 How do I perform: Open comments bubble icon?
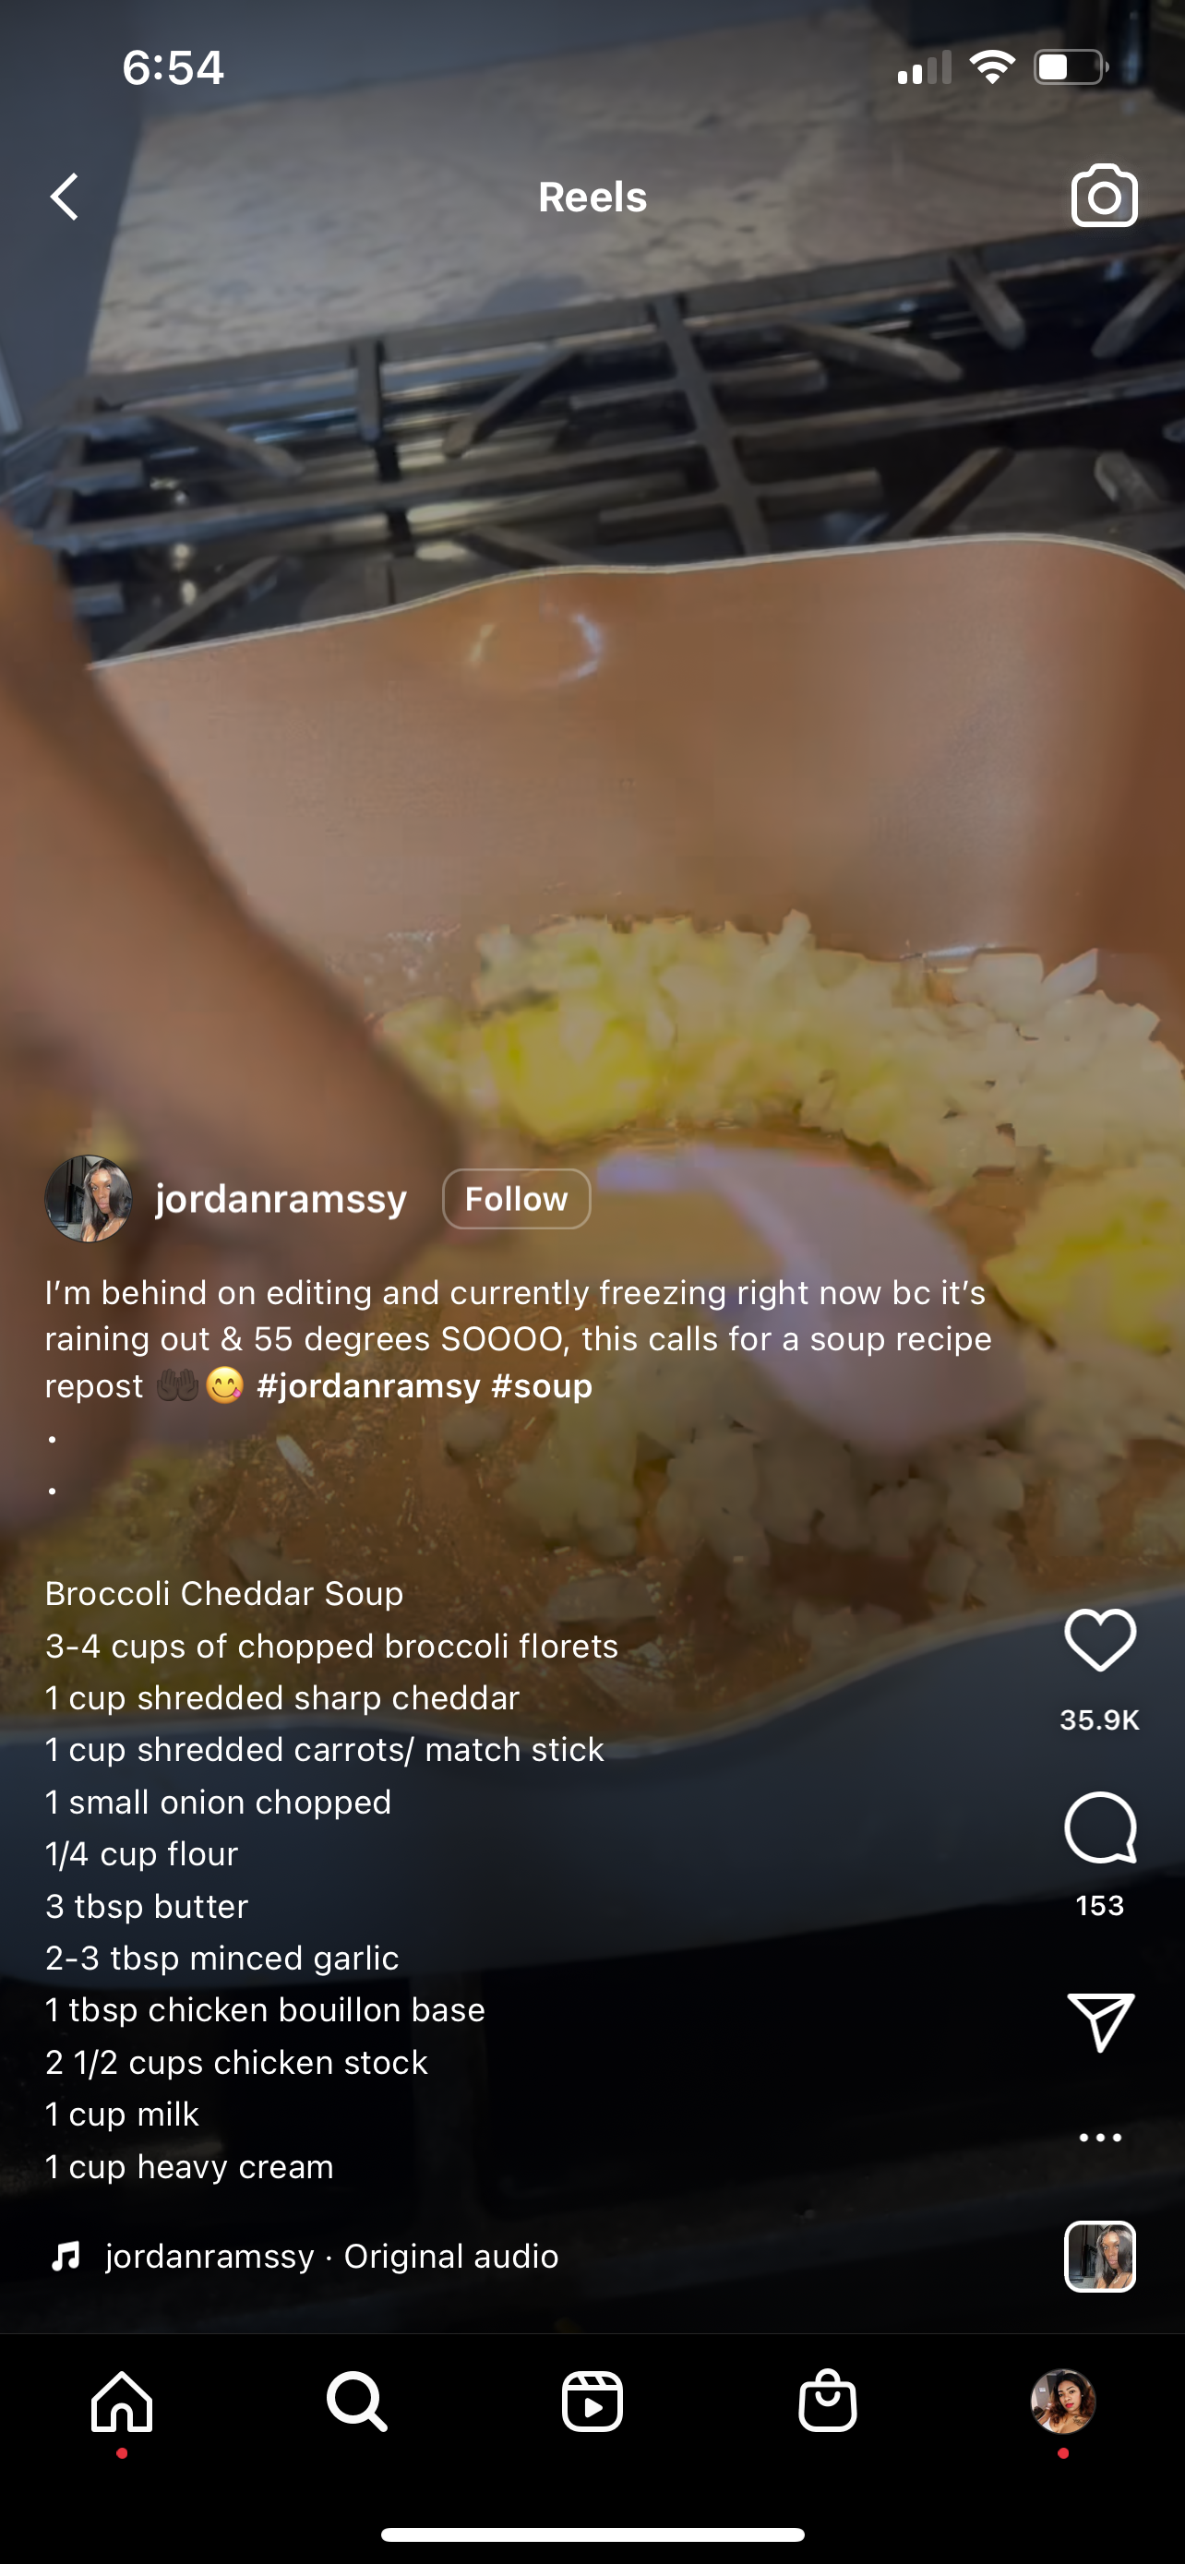click(x=1099, y=1827)
